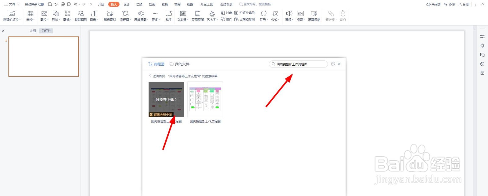Select the 插入 (Insert) tab

[114, 4]
